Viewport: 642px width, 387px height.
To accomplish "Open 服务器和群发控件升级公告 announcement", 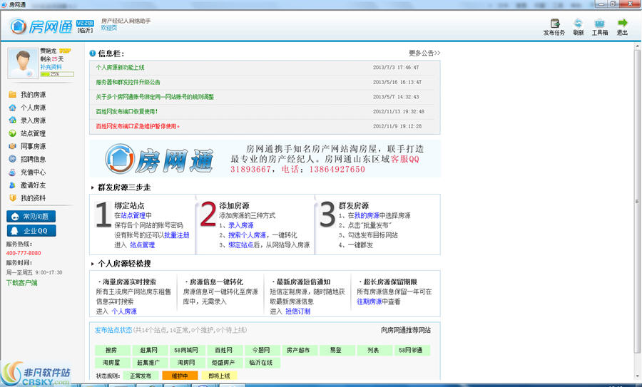I will click(x=128, y=82).
